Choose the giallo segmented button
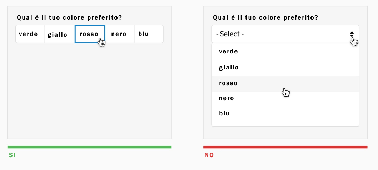Screen dimensions: 378x170 [x=60, y=34]
